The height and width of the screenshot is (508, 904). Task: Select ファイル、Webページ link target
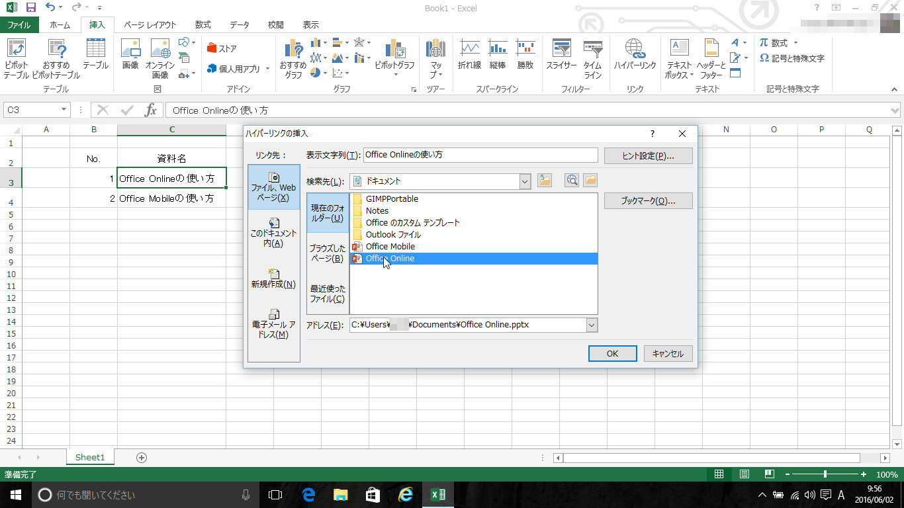pos(274,187)
